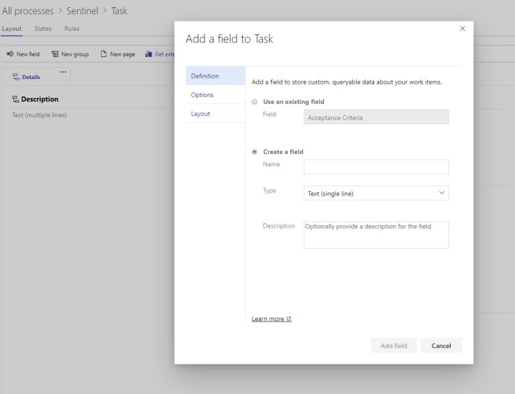Click the Description text area

pyautogui.click(x=376, y=235)
